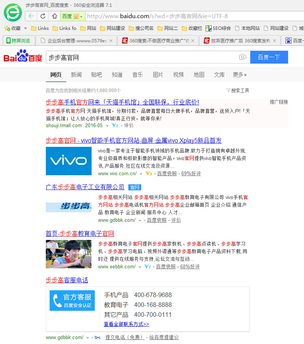This screenshot has height=344, width=304.
Task: Click the 百度 site certification badge
Action: point(72,16)
